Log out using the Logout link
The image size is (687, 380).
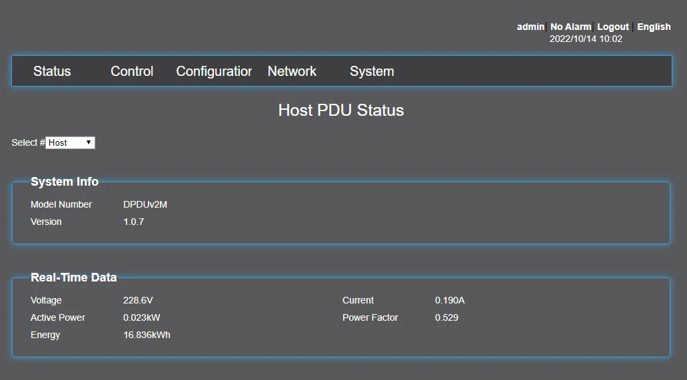tap(613, 27)
